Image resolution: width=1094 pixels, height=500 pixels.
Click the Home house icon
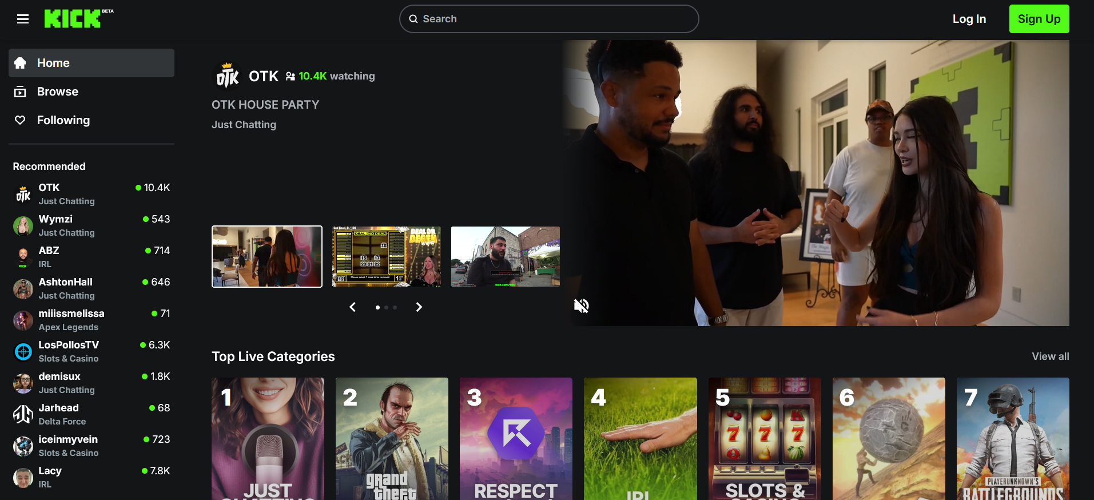(x=20, y=63)
